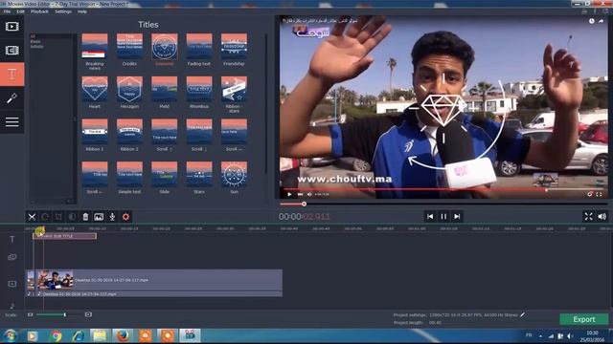The height and width of the screenshot is (344, 613).
Task: Zoom out timeline with small scale icon
Action: [x=30, y=314]
